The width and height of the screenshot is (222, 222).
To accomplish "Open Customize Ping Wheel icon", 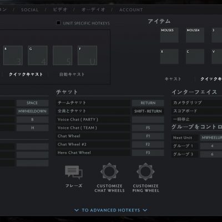I will click(145, 172).
